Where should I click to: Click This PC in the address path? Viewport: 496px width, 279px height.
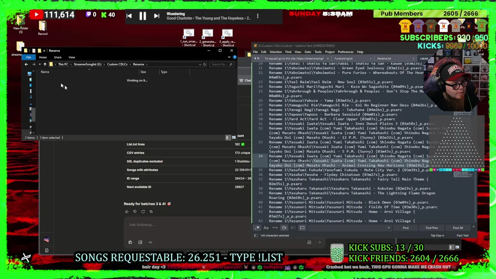click(63, 64)
